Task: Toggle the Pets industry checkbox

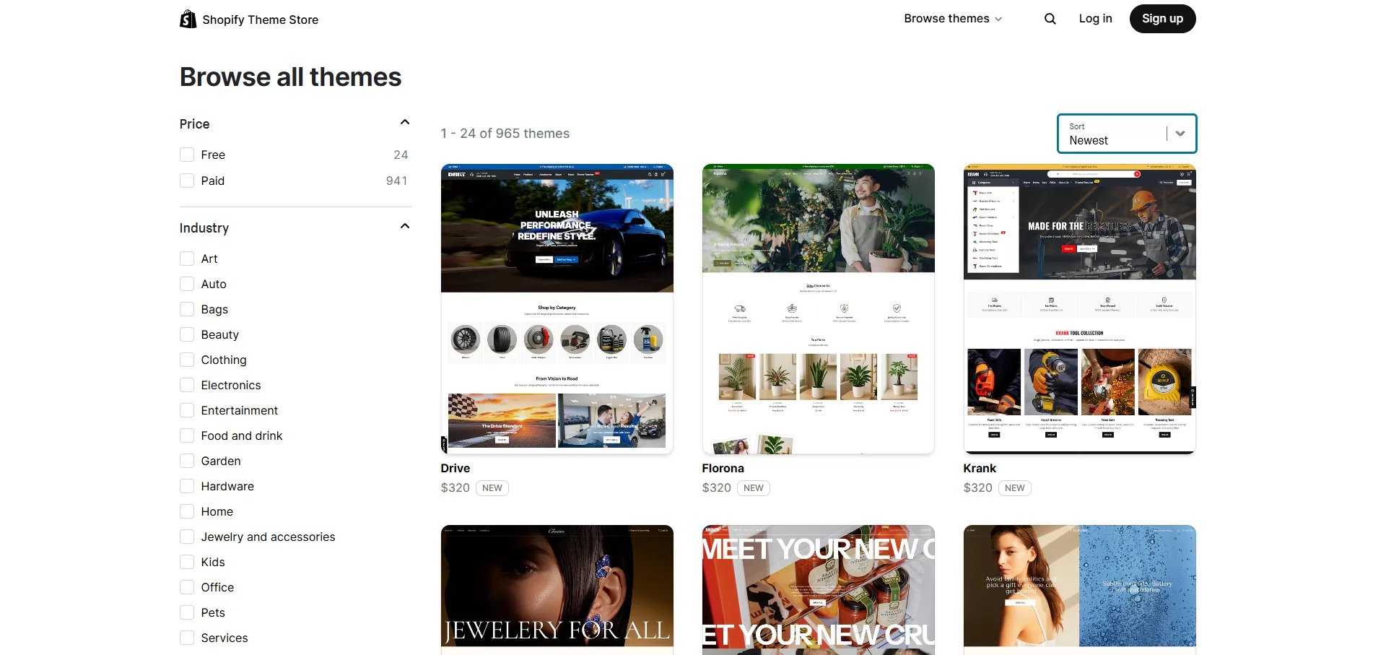Action: [x=187, y=612]
